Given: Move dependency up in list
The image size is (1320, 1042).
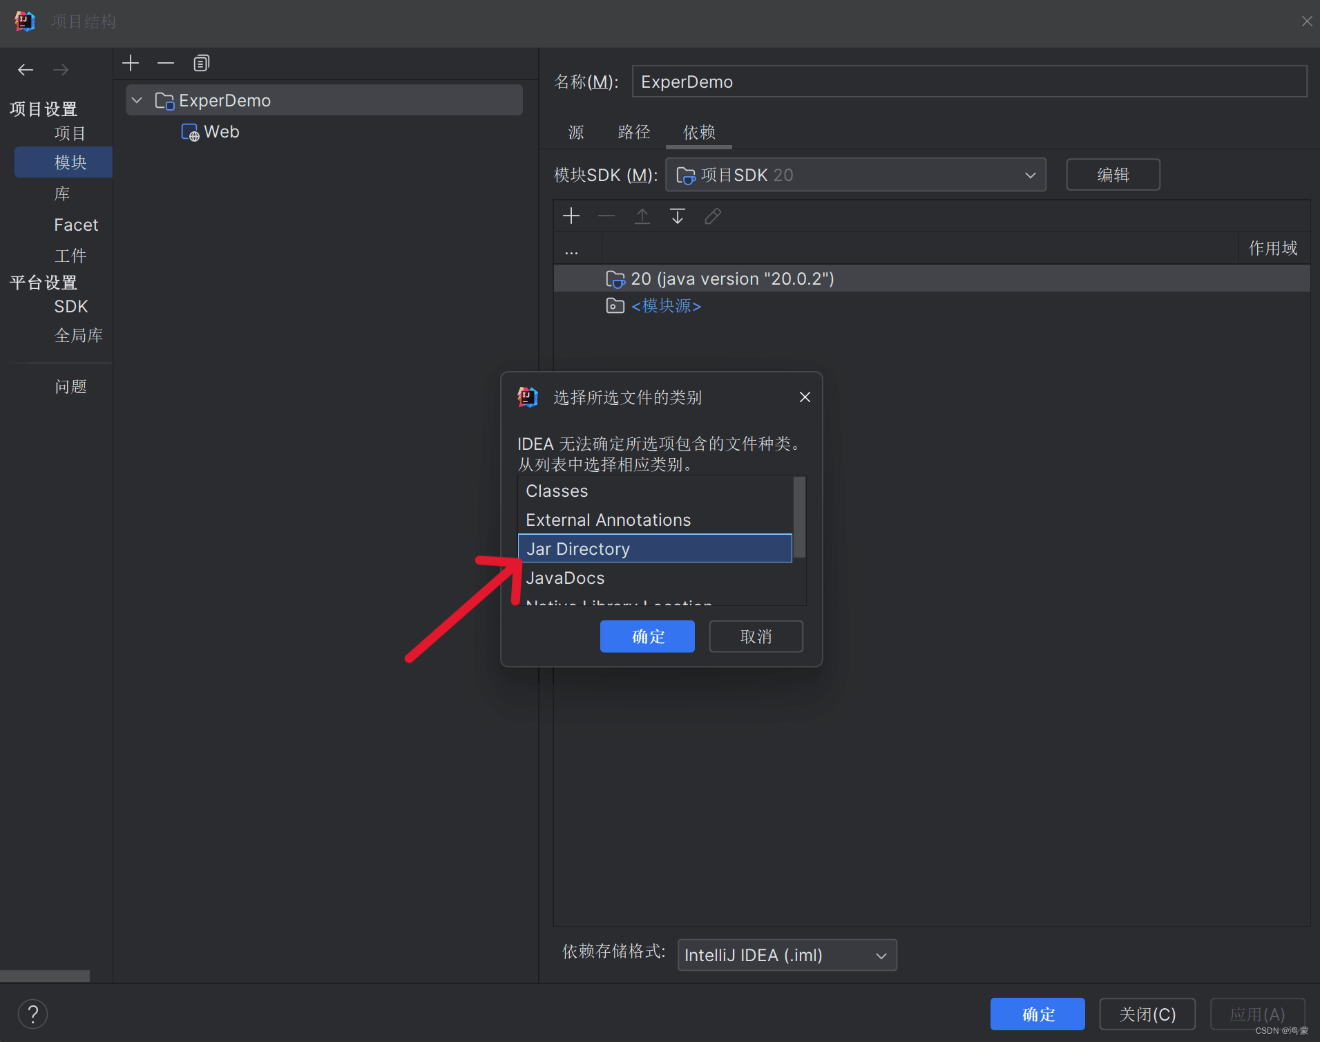Looking at the screenshot, I should tap(642, 216).
